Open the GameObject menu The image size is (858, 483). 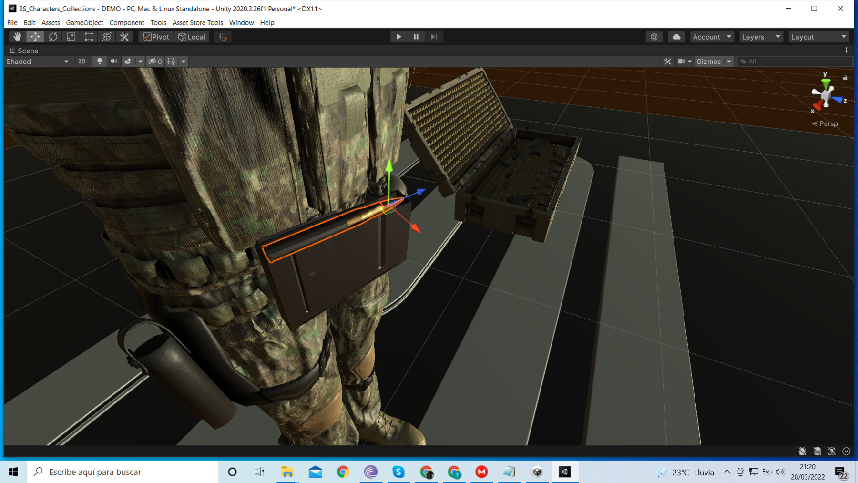click(x=84, y=22)
